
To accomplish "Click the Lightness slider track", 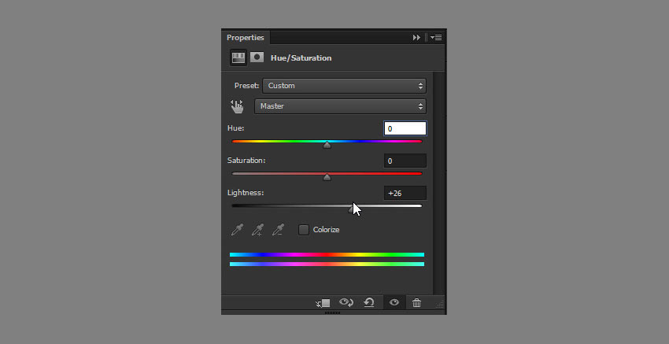I will (327, 205).
